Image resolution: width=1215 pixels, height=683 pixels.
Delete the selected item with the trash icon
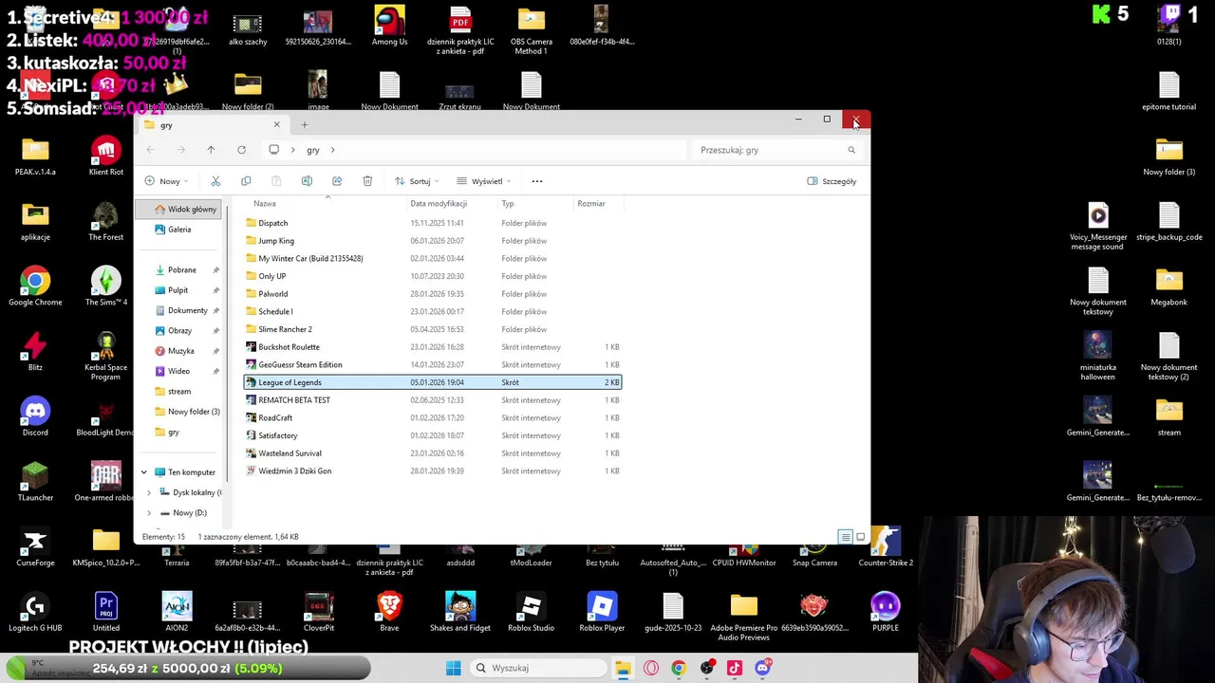367,181
